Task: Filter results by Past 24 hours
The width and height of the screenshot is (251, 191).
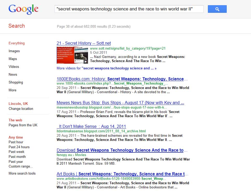Action: [19, 147]
